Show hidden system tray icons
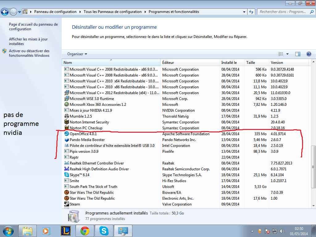 [x=252, y=231]
